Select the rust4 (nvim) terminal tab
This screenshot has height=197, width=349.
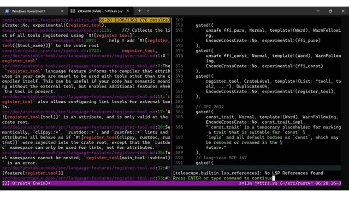click(x=100, y=11)
